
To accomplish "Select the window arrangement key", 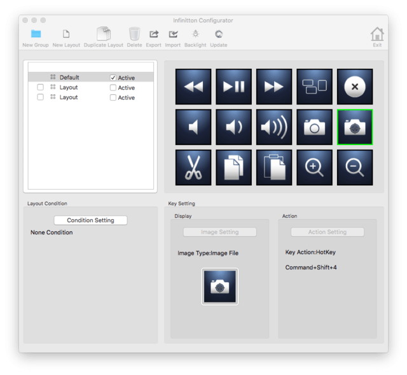I will coord(314,87).
